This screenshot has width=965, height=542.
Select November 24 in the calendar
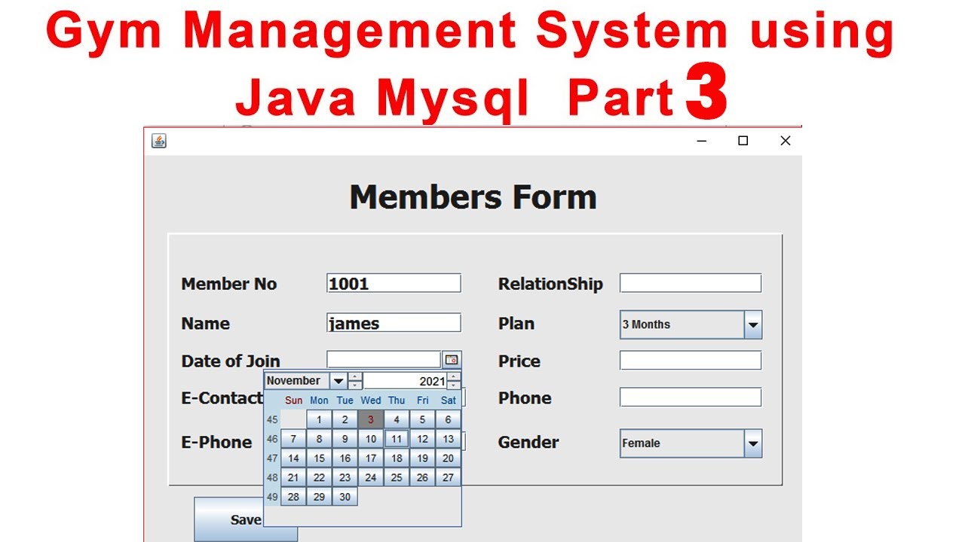pyautogui.click(x=371, y=478)
